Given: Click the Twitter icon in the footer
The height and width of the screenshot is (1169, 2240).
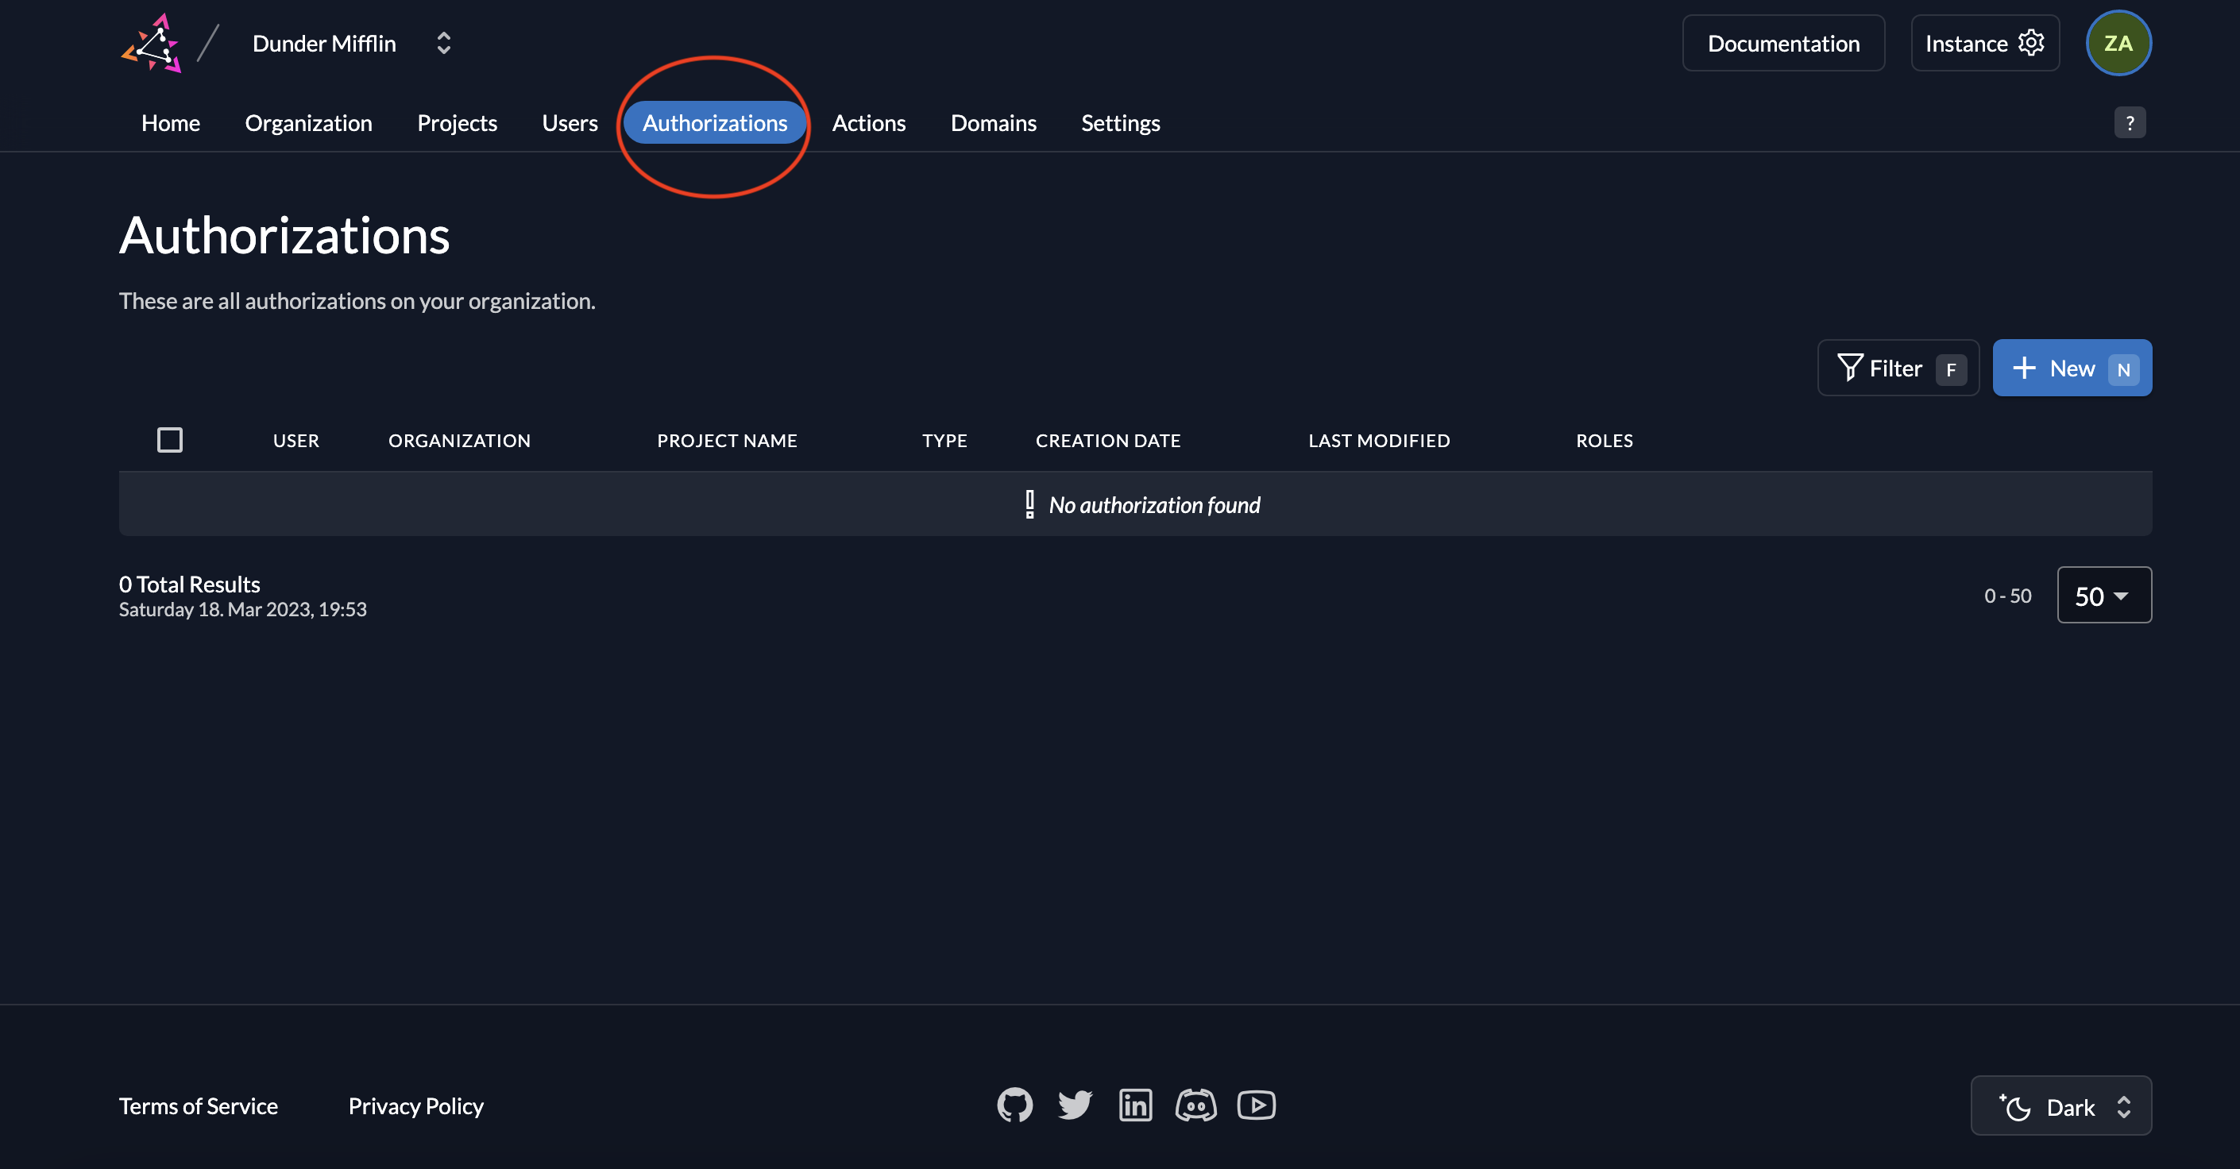Looking at the screenshot, I should pos(1076,1104).
